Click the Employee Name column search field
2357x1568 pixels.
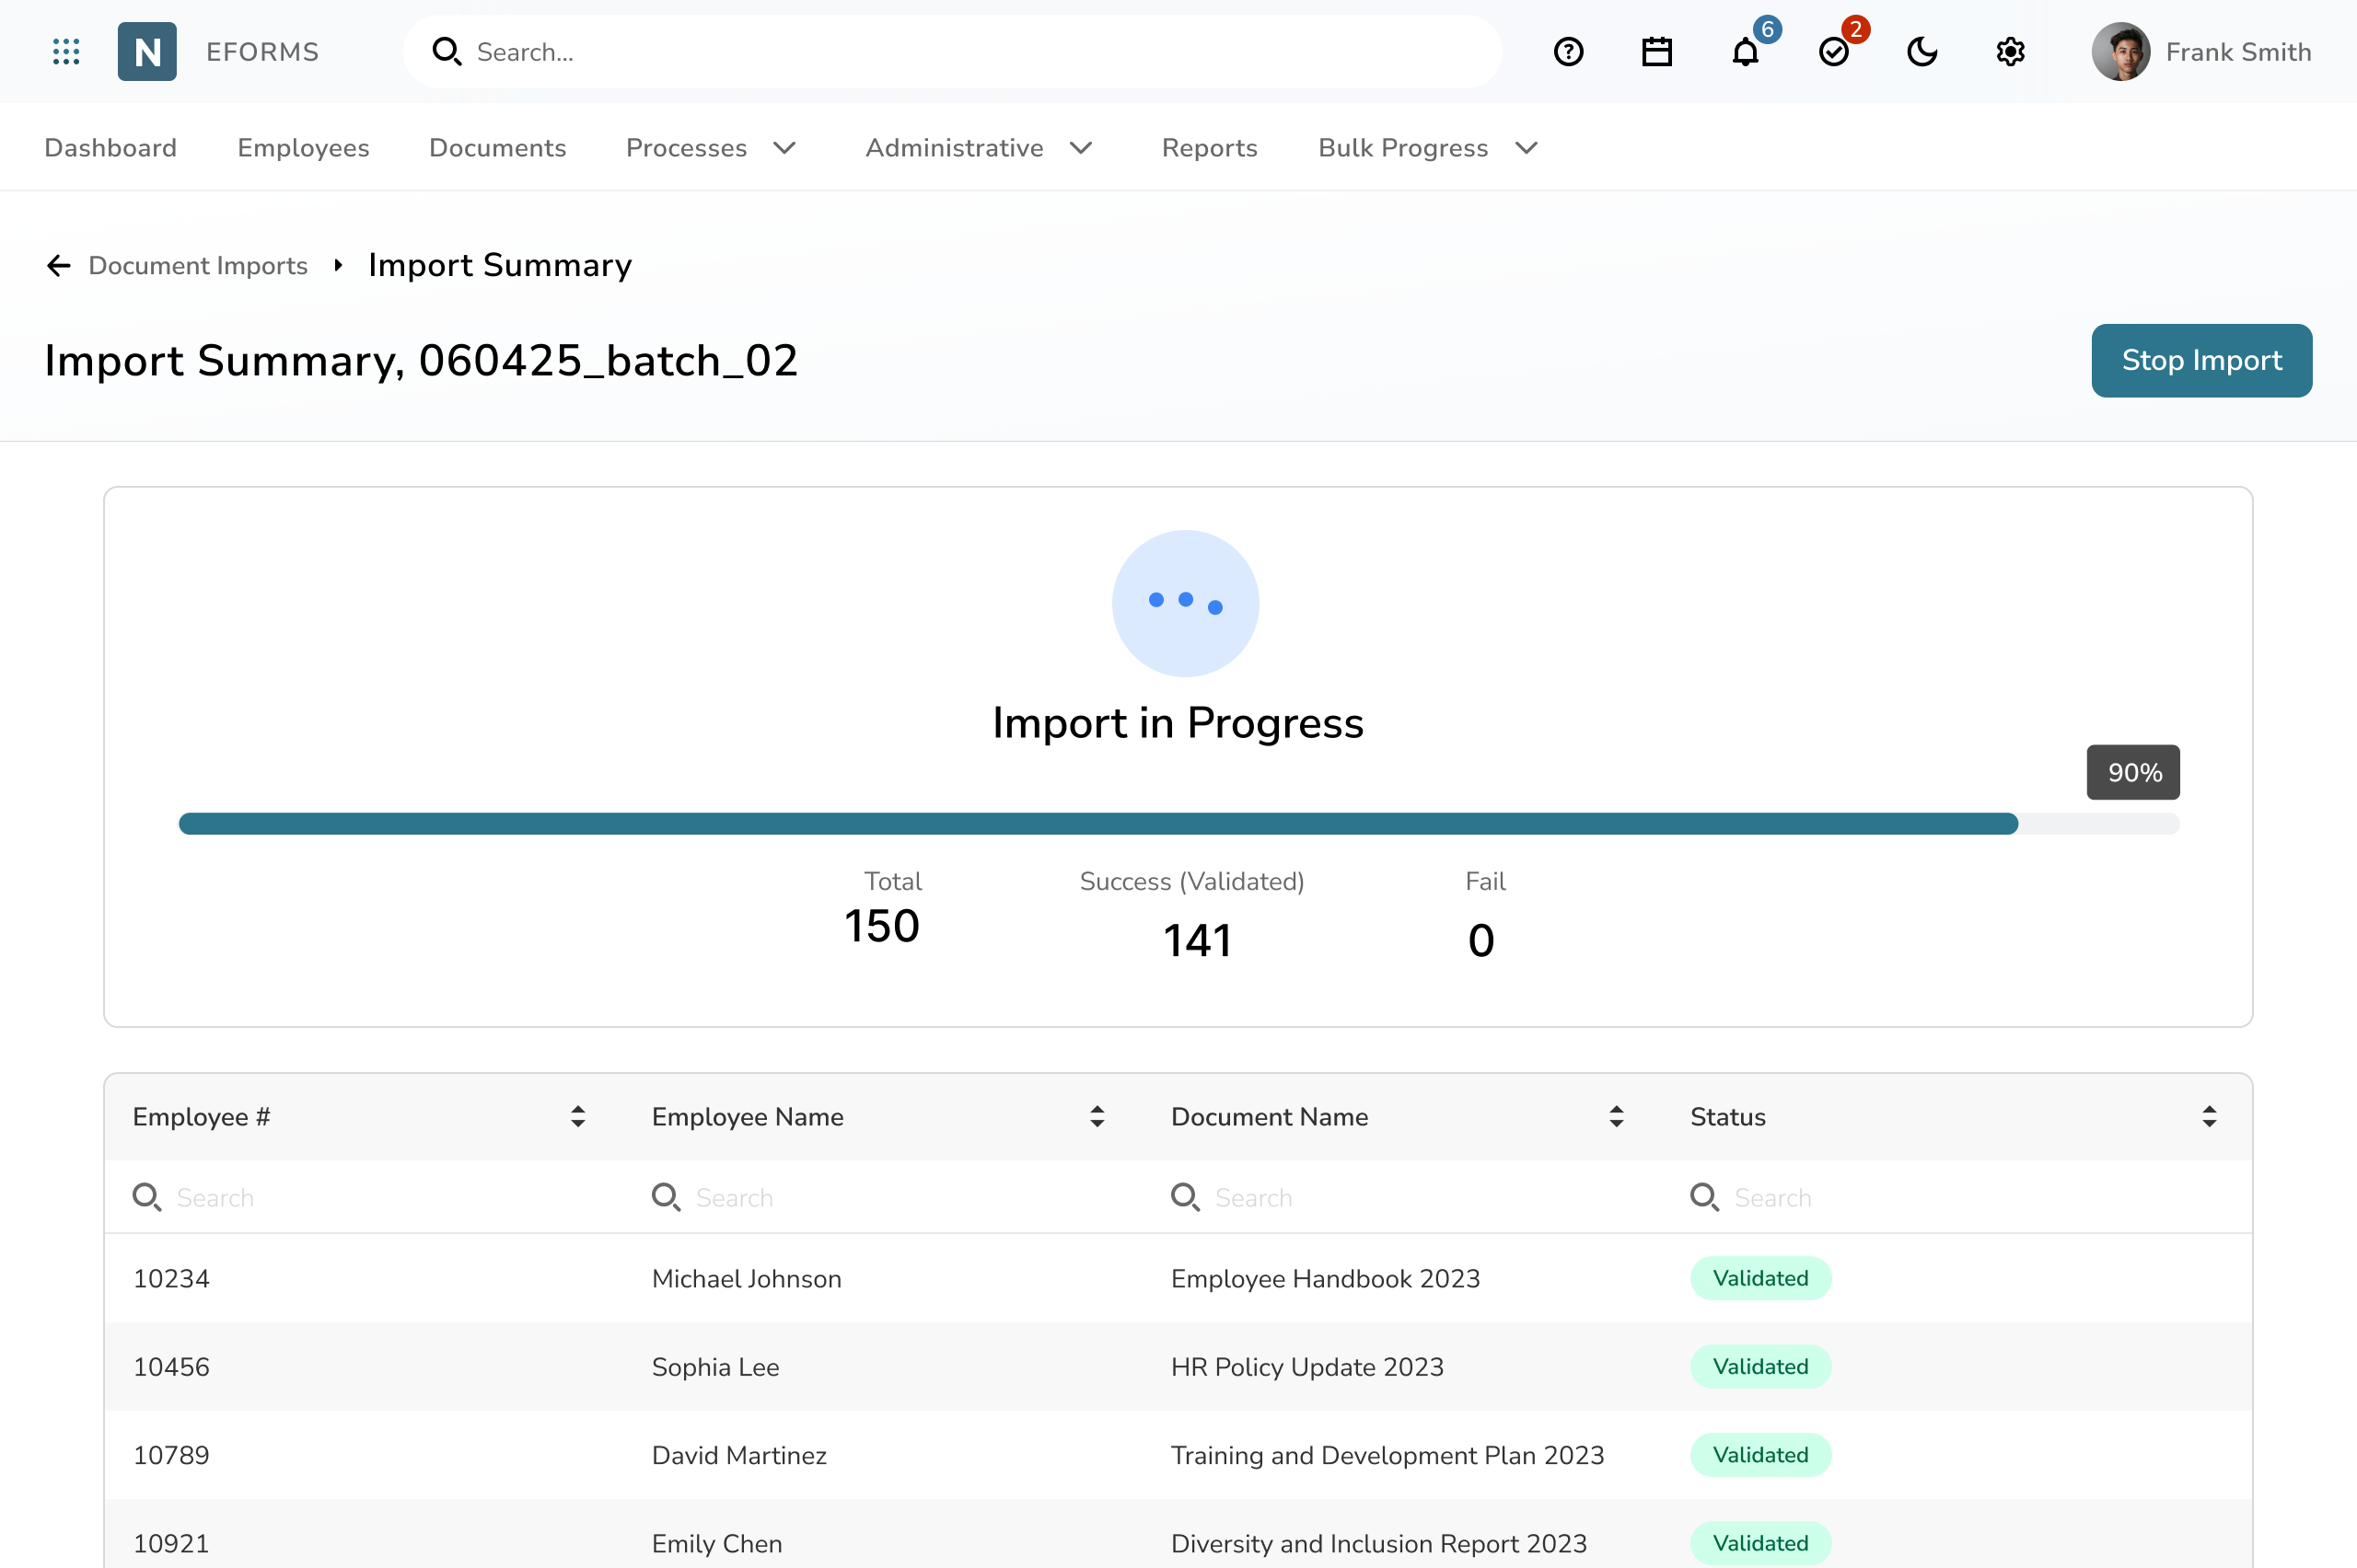(x=880, y=1197)
